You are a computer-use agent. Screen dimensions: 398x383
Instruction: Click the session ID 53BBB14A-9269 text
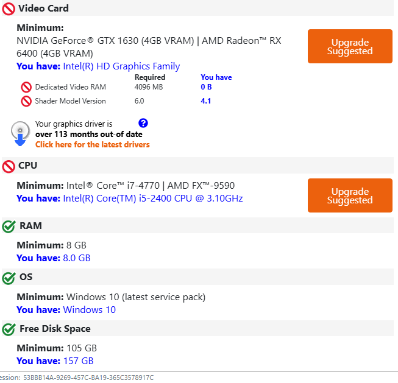click(x=88, y=378)
